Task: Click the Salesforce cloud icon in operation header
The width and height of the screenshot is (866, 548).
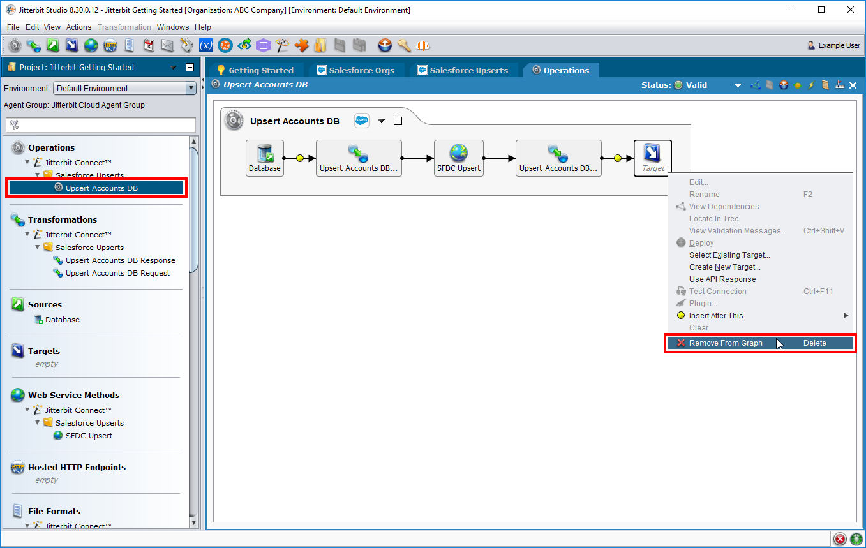Action: pyautogui.click(x=362, y=121)
